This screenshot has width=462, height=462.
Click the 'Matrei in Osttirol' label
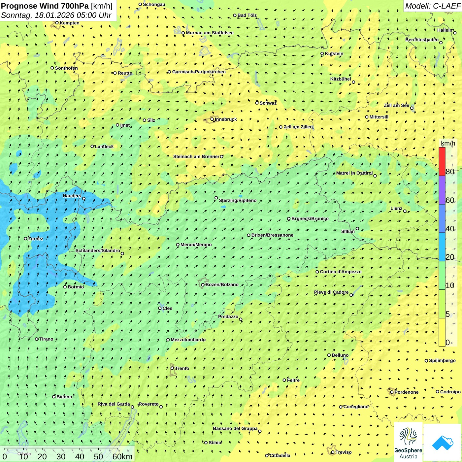point(354,173)
